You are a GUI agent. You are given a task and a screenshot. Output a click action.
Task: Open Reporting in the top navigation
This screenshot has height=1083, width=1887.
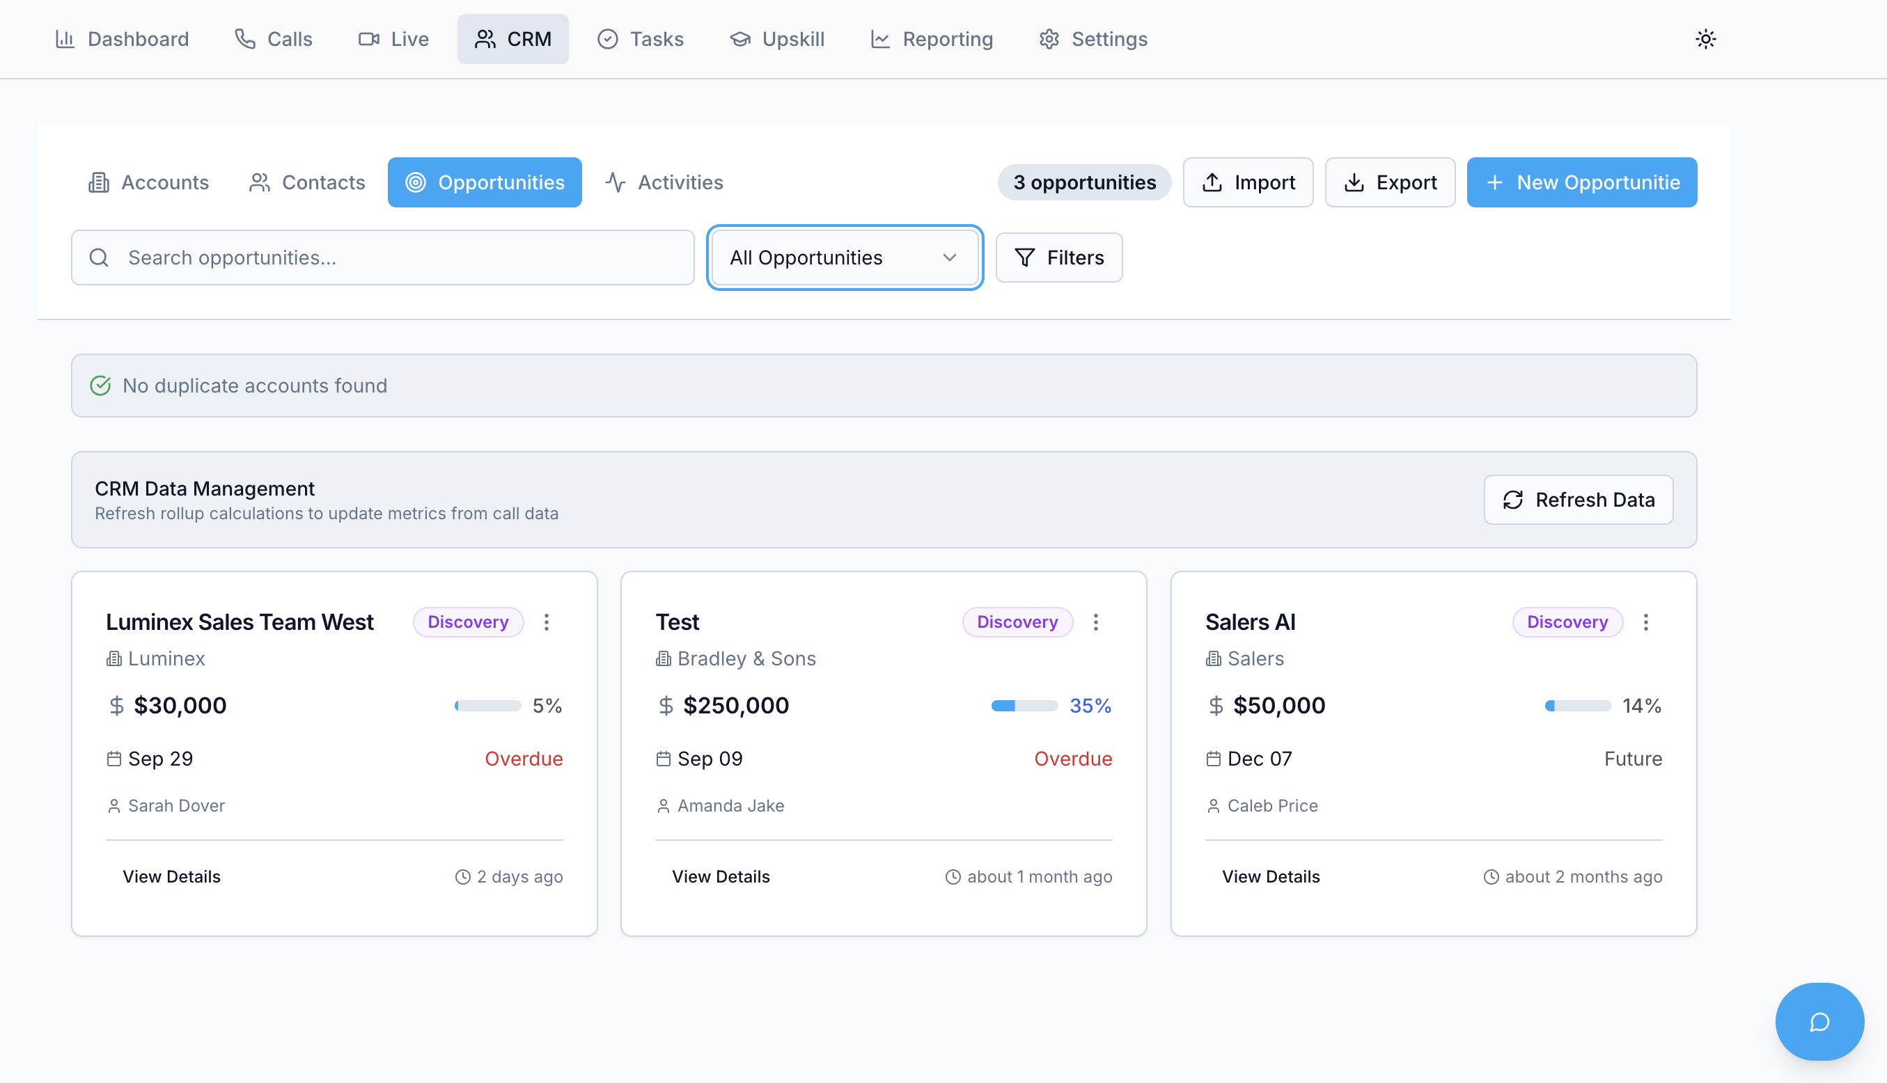pyautogui.click(x=932, y=39)
